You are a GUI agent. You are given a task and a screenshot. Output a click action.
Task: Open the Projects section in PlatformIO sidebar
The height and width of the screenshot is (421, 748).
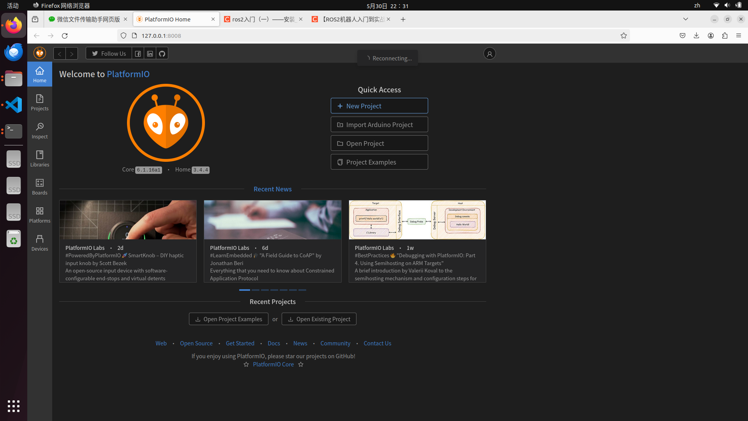(39, 102)
